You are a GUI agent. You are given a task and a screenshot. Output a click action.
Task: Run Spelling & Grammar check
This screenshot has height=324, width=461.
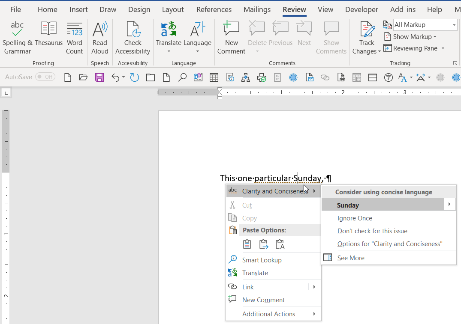click(17, 38)
